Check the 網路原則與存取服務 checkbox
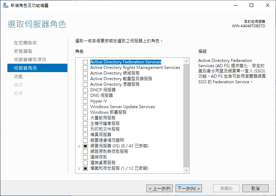The image size is (276, 196). click(x=85, y=152)
